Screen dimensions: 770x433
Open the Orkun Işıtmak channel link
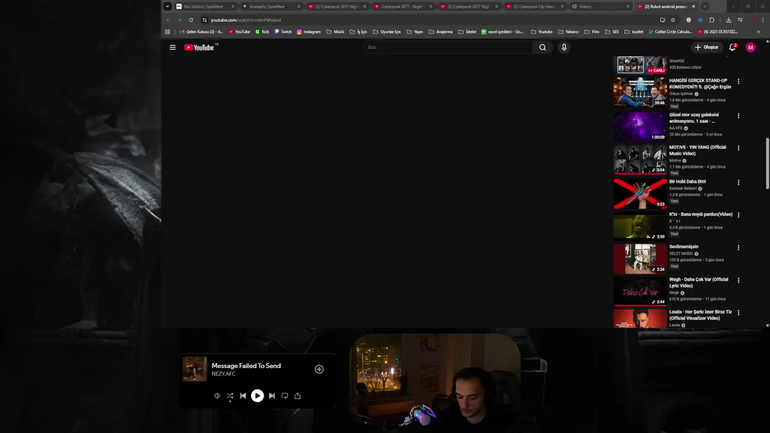(681, 94)
